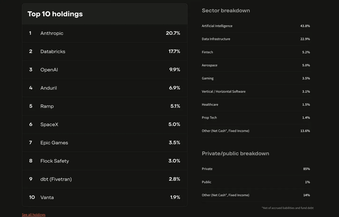This screenshot has width=339, height=217.
Task: Open the See all holdings link
Action: click(34, 215)
